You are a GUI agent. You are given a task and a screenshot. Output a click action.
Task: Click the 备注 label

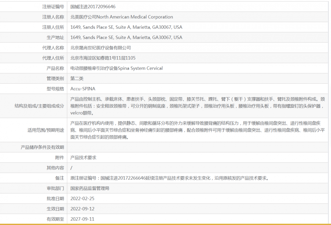[60, 178]
